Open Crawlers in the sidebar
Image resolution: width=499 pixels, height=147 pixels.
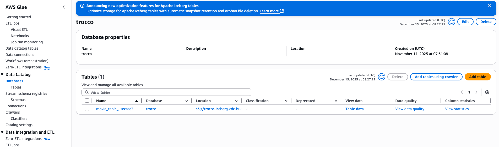tap(13, 112)
